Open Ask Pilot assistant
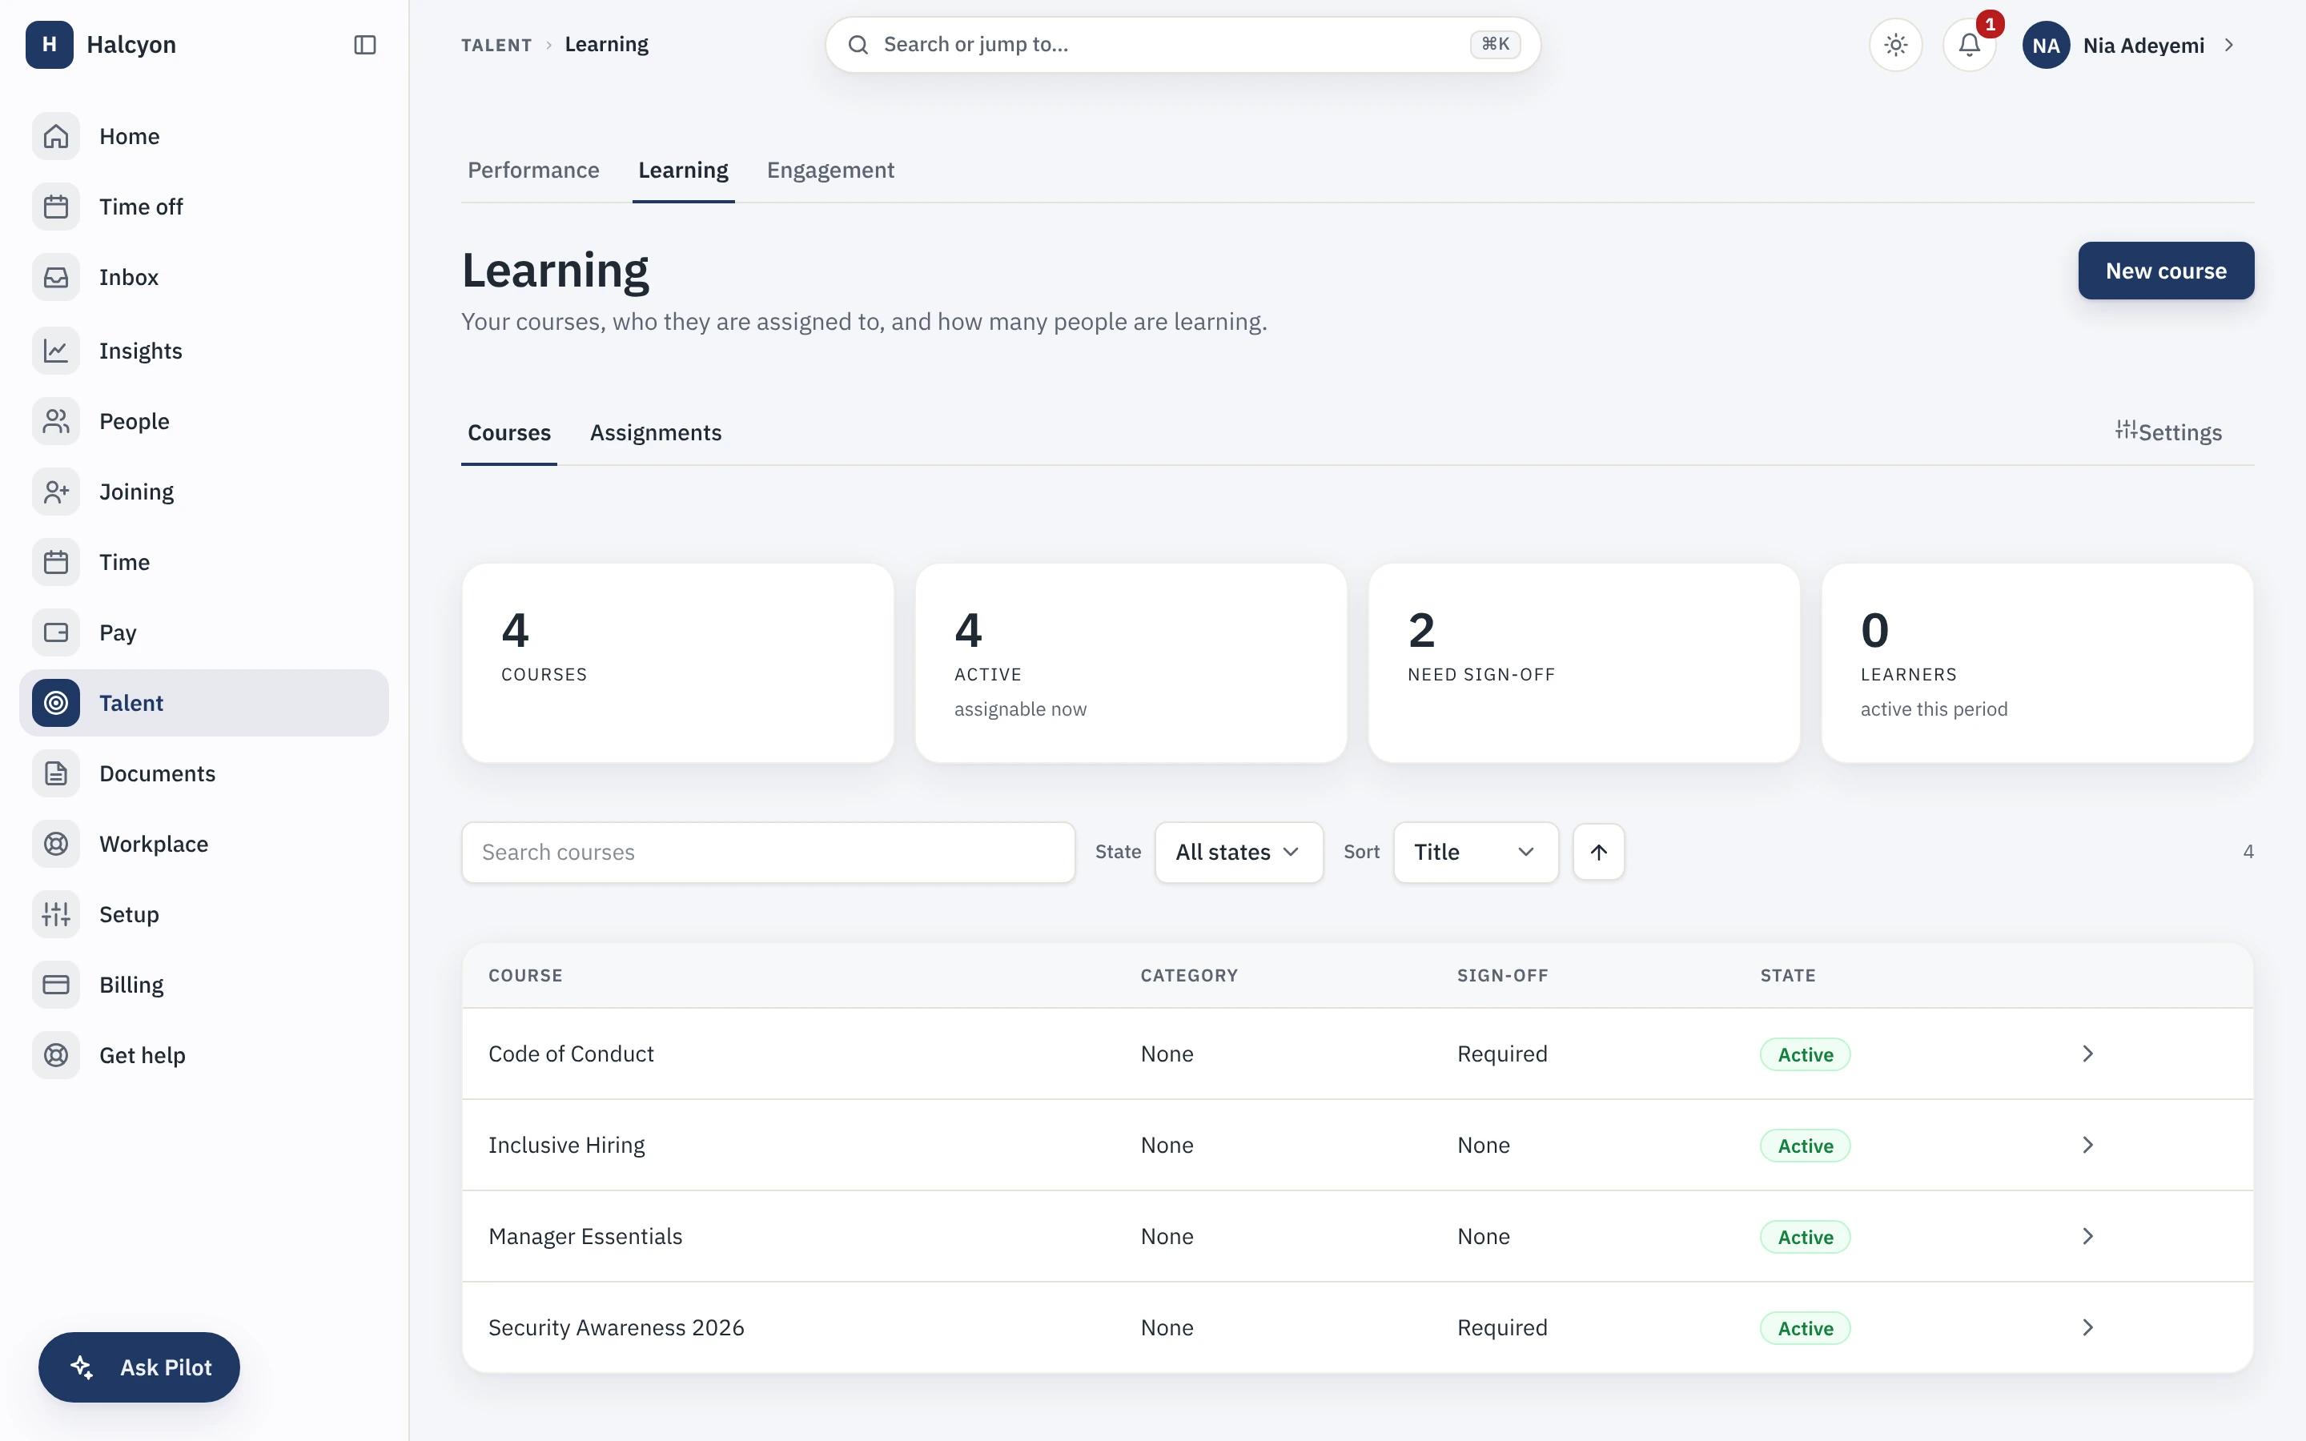 (139, 1367)
